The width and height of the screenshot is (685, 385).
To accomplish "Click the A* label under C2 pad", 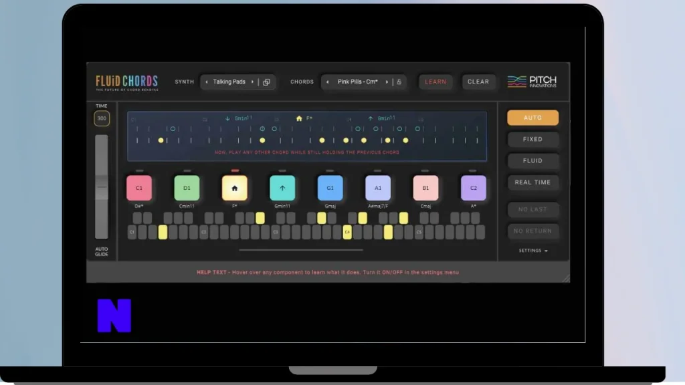I will click(473, 206).
